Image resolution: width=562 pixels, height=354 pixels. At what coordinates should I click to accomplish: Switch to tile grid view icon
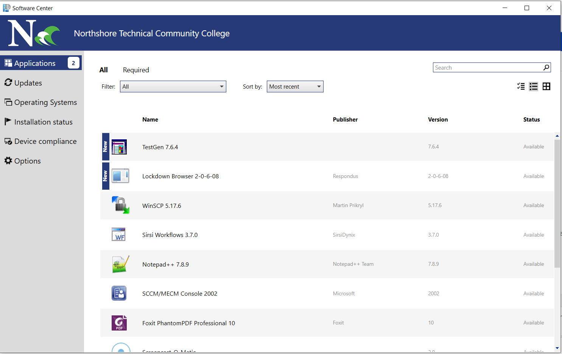tap(546, 86)
